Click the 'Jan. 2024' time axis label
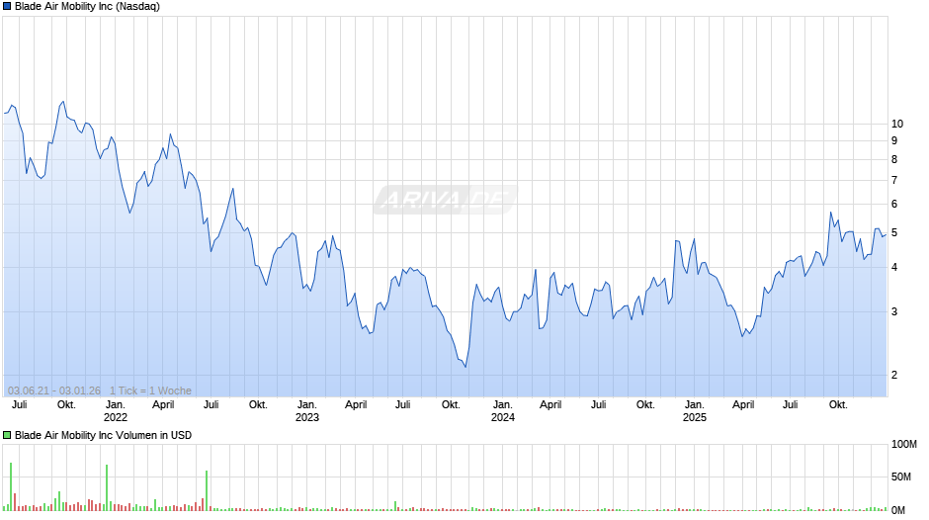Viewport: 929px width, 520px height. (x=502, y=411)
